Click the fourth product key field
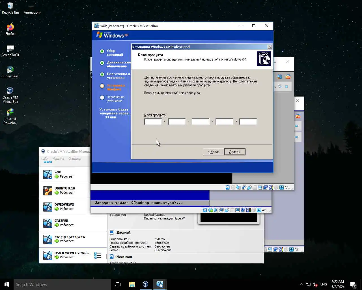Screen dimensions: 362x290 [x=225, y=122]
